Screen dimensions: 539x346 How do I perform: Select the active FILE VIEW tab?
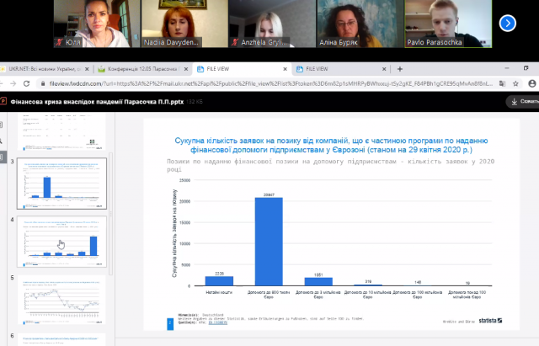point(236,69)
